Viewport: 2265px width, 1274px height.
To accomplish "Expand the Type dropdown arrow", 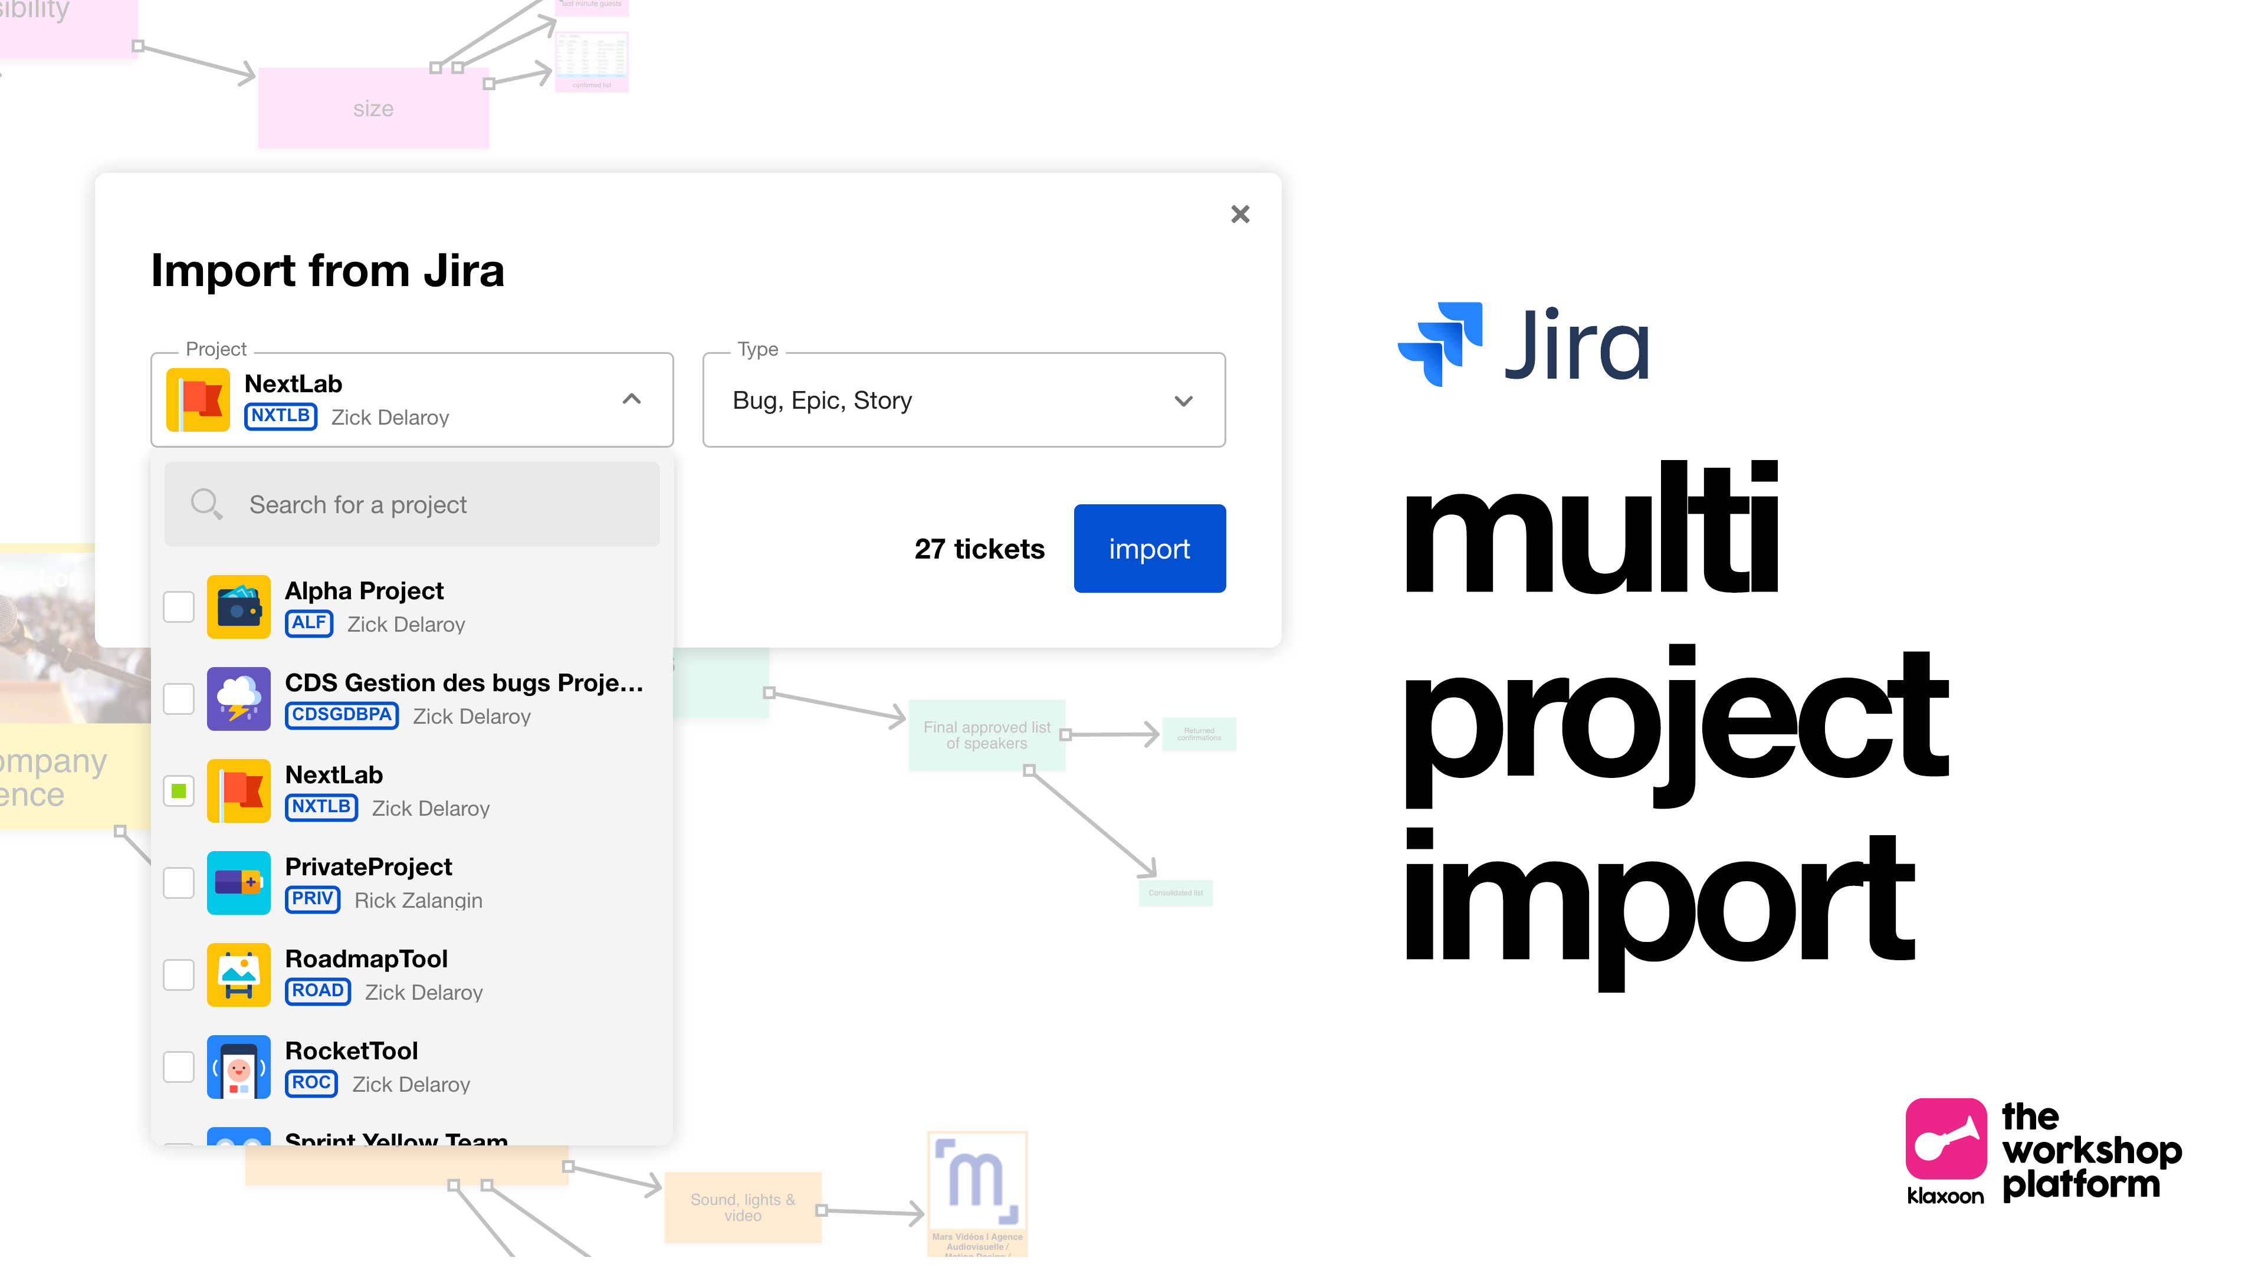I will 1183,401.
